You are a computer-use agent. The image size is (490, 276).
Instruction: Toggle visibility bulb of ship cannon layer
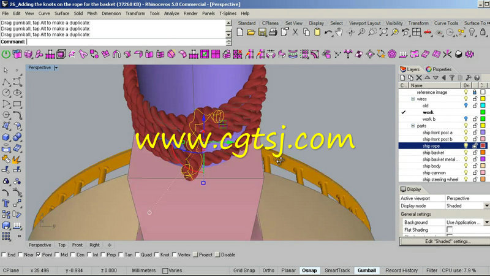(x=466, y=172)
